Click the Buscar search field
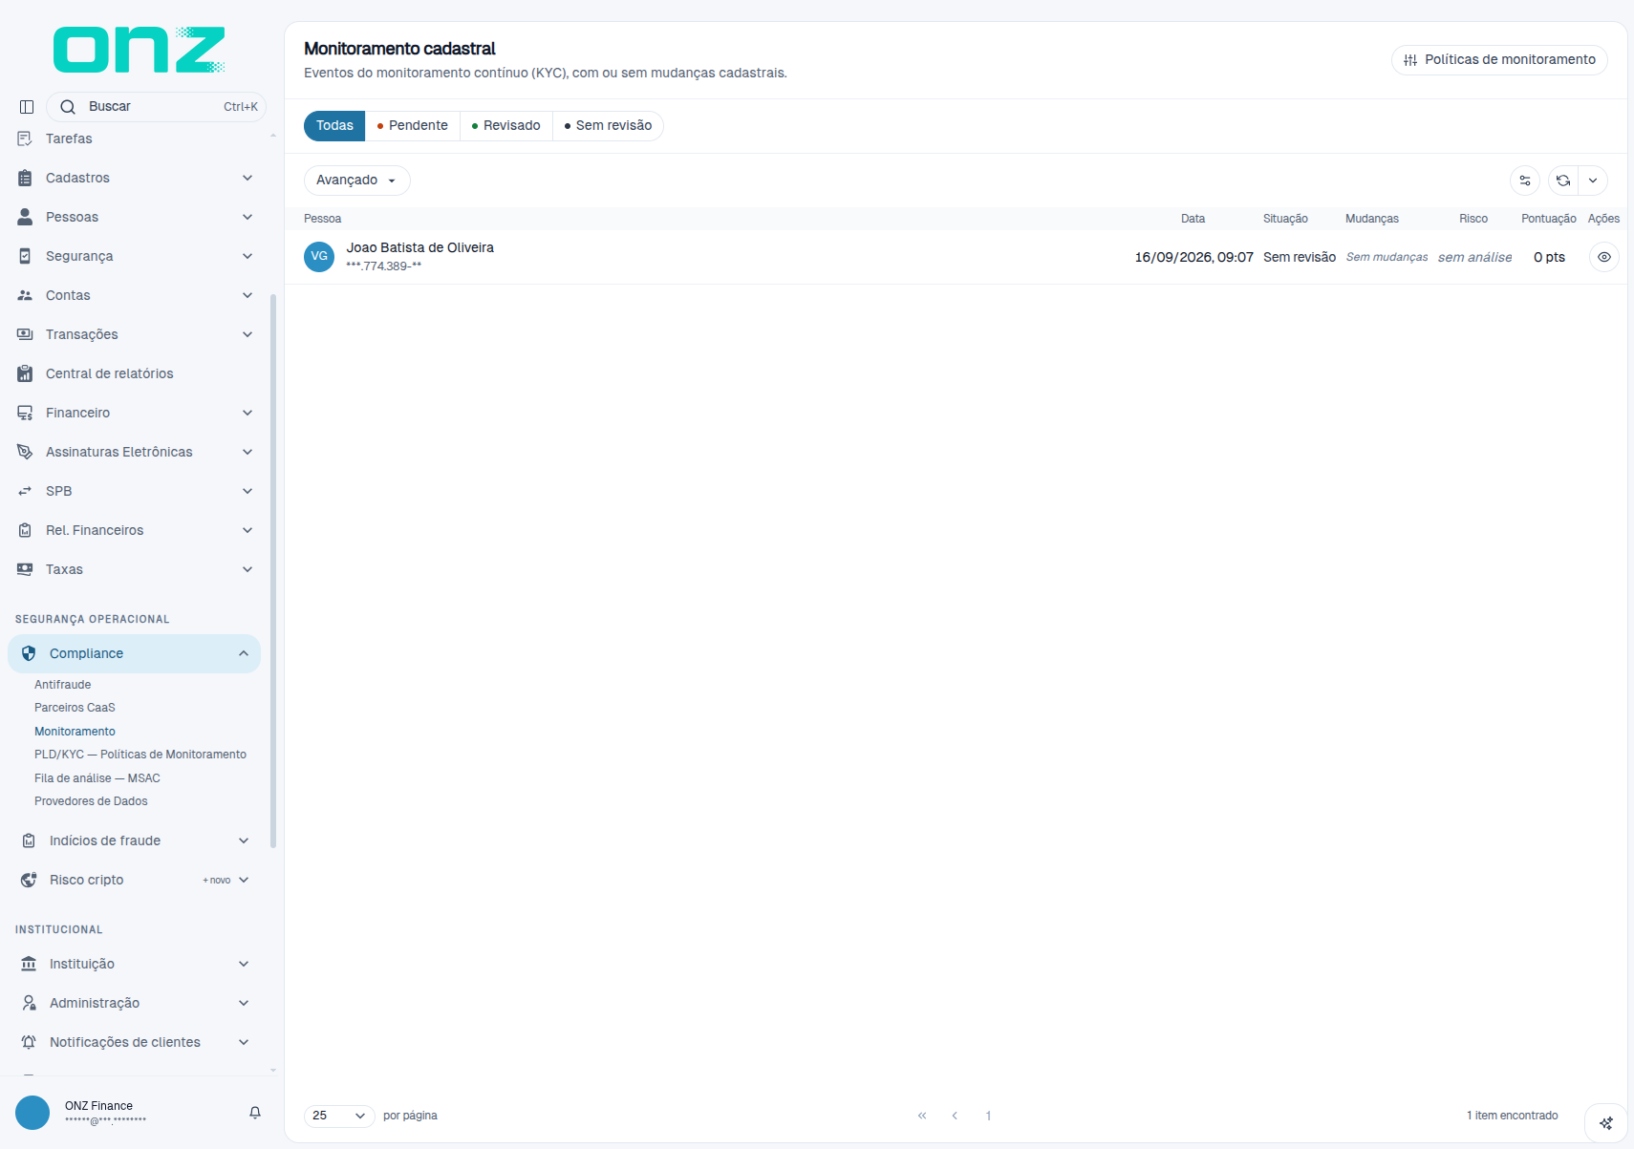Image resolution: width=1634 pixels, height=1149 pixels. coord(156,107)
